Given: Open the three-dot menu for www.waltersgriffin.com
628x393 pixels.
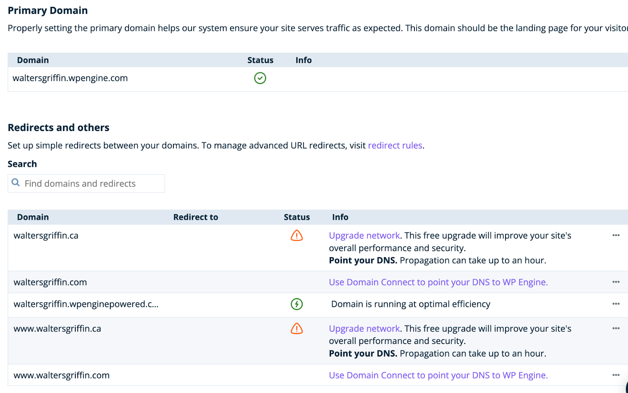Looking at the screenshot, I should (x=616, y=375).
